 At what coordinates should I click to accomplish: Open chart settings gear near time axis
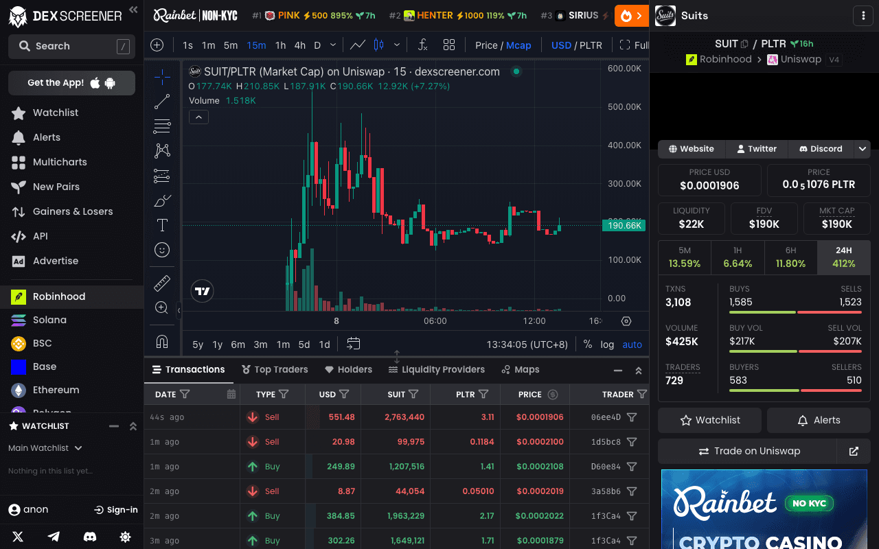[x=626, y=321]
